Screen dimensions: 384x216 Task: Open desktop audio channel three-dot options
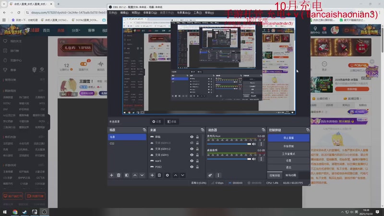[x=261, y=159]
